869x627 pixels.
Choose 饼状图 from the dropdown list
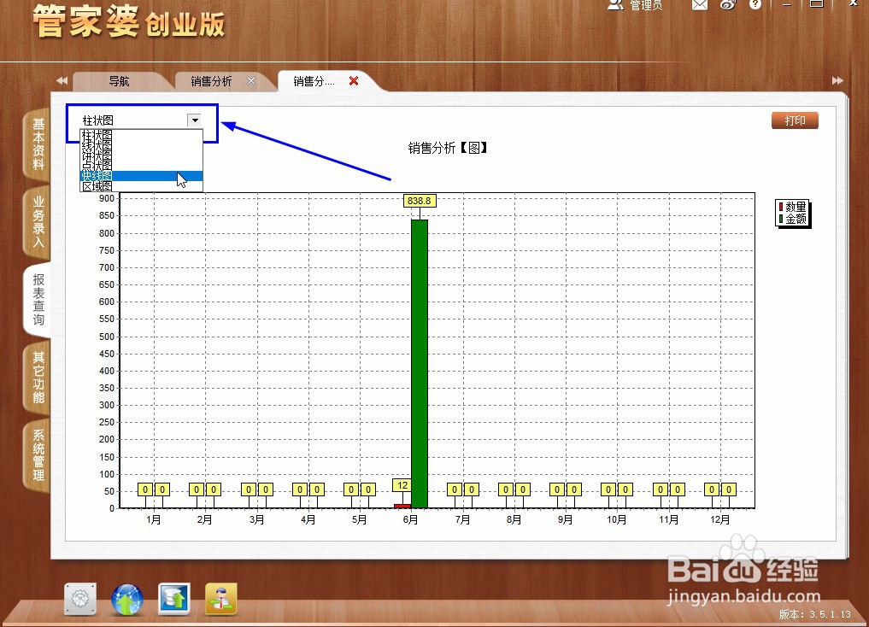(142, 155)
